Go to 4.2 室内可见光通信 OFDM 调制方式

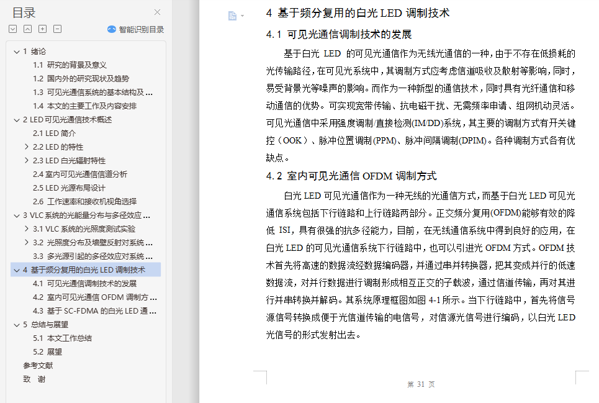click(95, 297)
